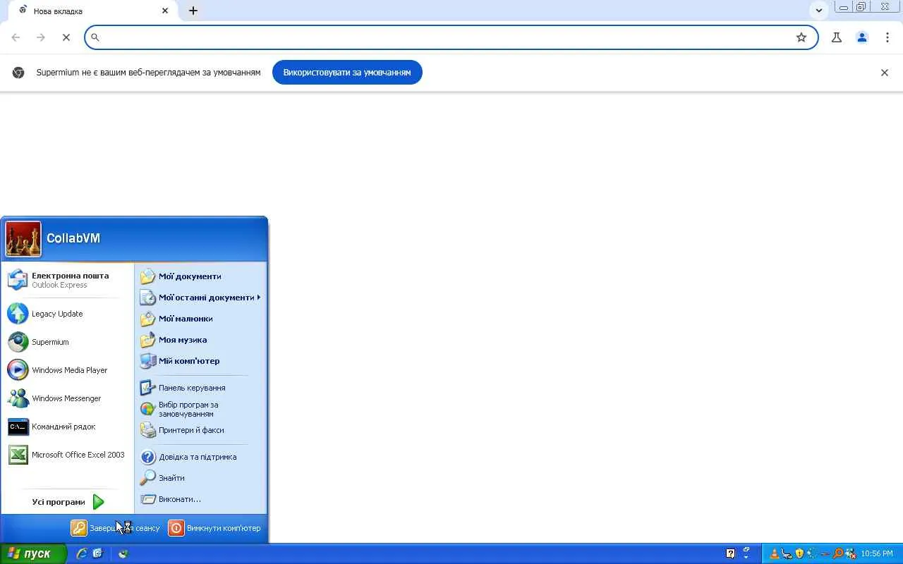Screen dimensions: 903x564
Task: Click the language bar help icon
Action: [x=730, y=553]
